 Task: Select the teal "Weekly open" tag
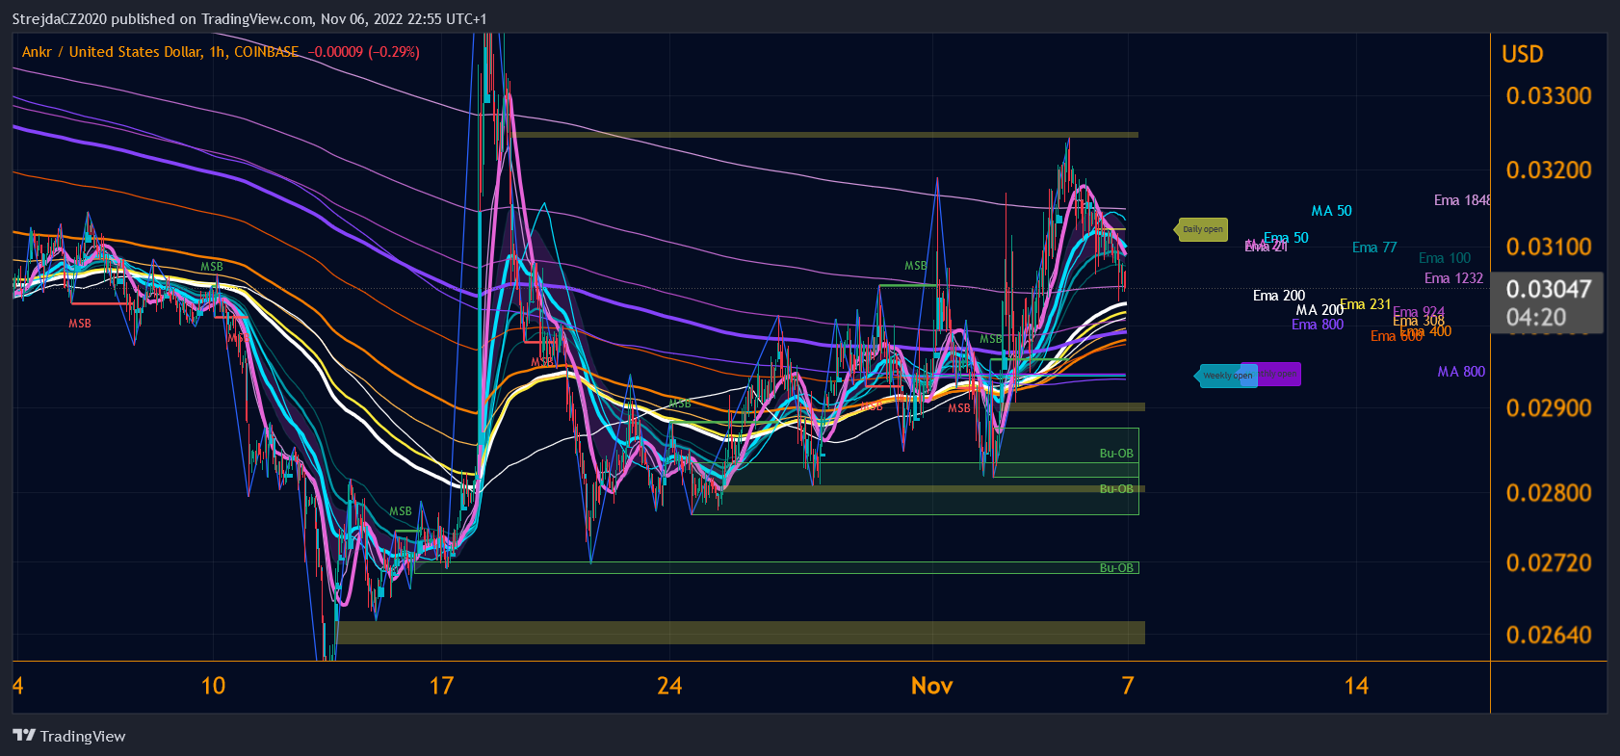[1225, 376]
